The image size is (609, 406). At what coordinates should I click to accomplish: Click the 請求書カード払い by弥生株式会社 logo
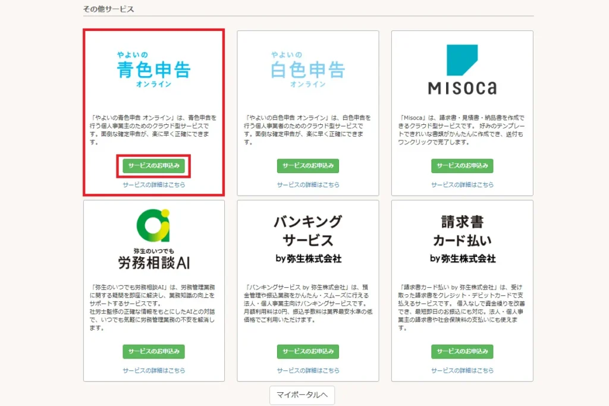coord(462,239)
